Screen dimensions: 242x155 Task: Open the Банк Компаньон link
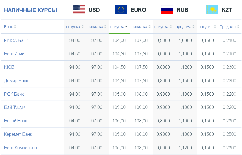20,148
